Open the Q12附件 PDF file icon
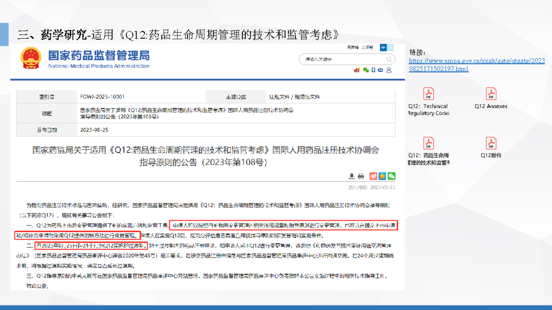This screenshot has height=310, width=552. point(491,143)
